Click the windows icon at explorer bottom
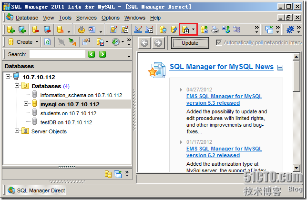The image size is (307, 200). coord(118,174)
